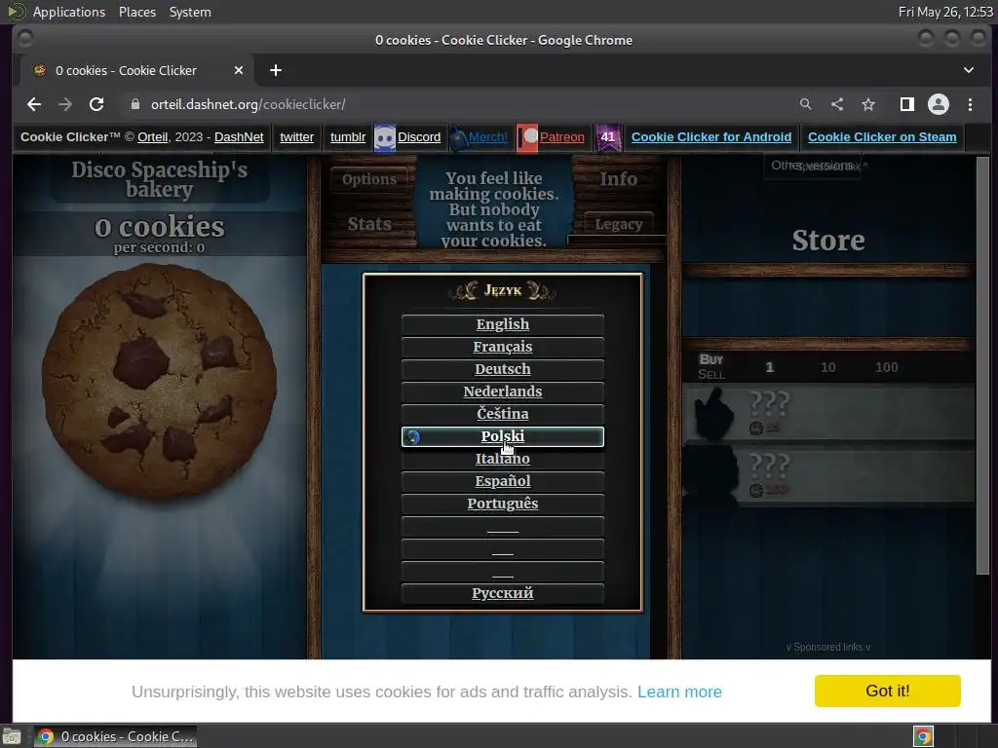Screen dimensions: 998x748
Task: Click the site lock icon in the address bar
Action: tap(134, 104)
